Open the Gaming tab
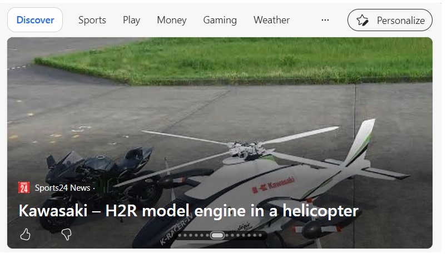 220,20
